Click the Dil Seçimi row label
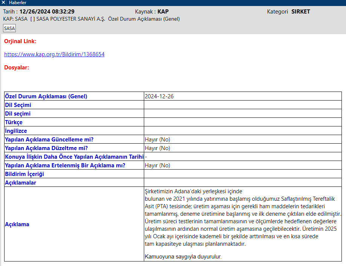The width and height of the screenshot is (346, 266). point(18,105)
